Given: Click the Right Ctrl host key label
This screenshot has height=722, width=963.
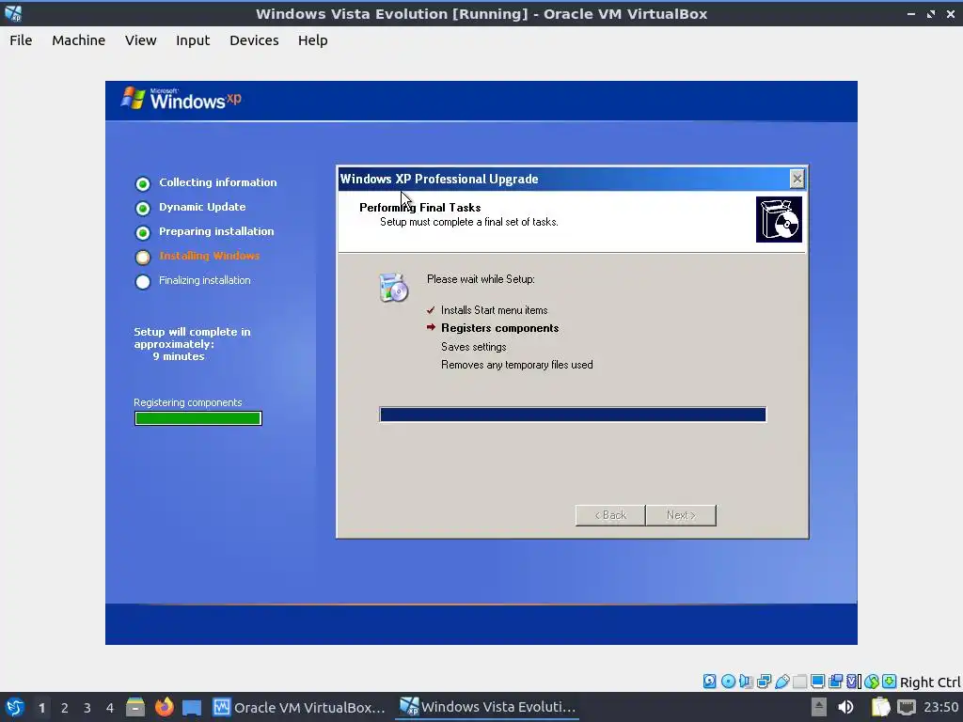Looking at the screenshot, I should 930,683.
